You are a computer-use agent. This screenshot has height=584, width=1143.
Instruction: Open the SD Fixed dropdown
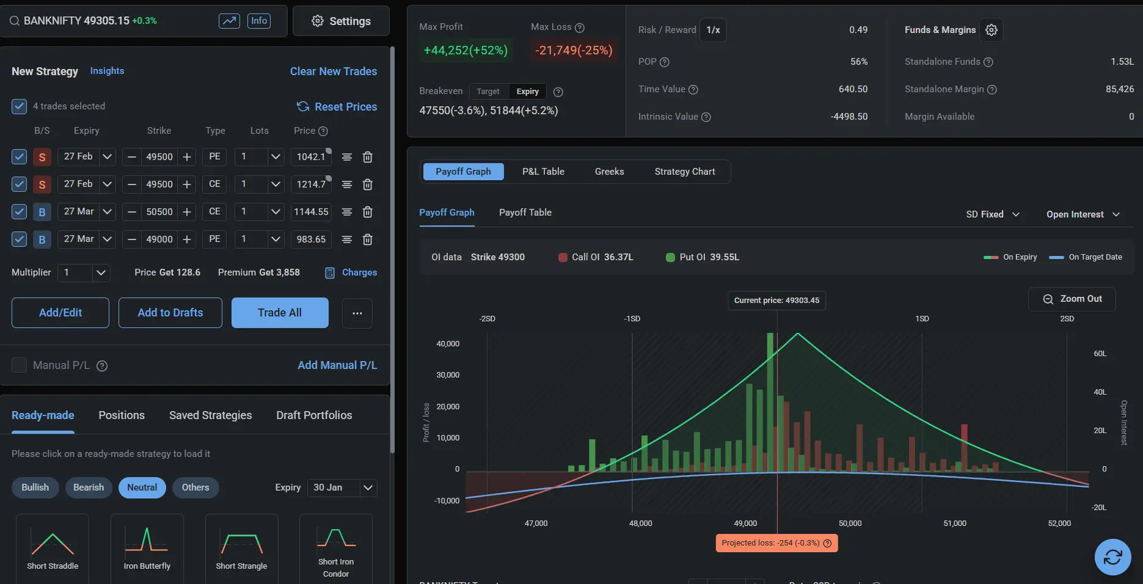coord(993,214)
